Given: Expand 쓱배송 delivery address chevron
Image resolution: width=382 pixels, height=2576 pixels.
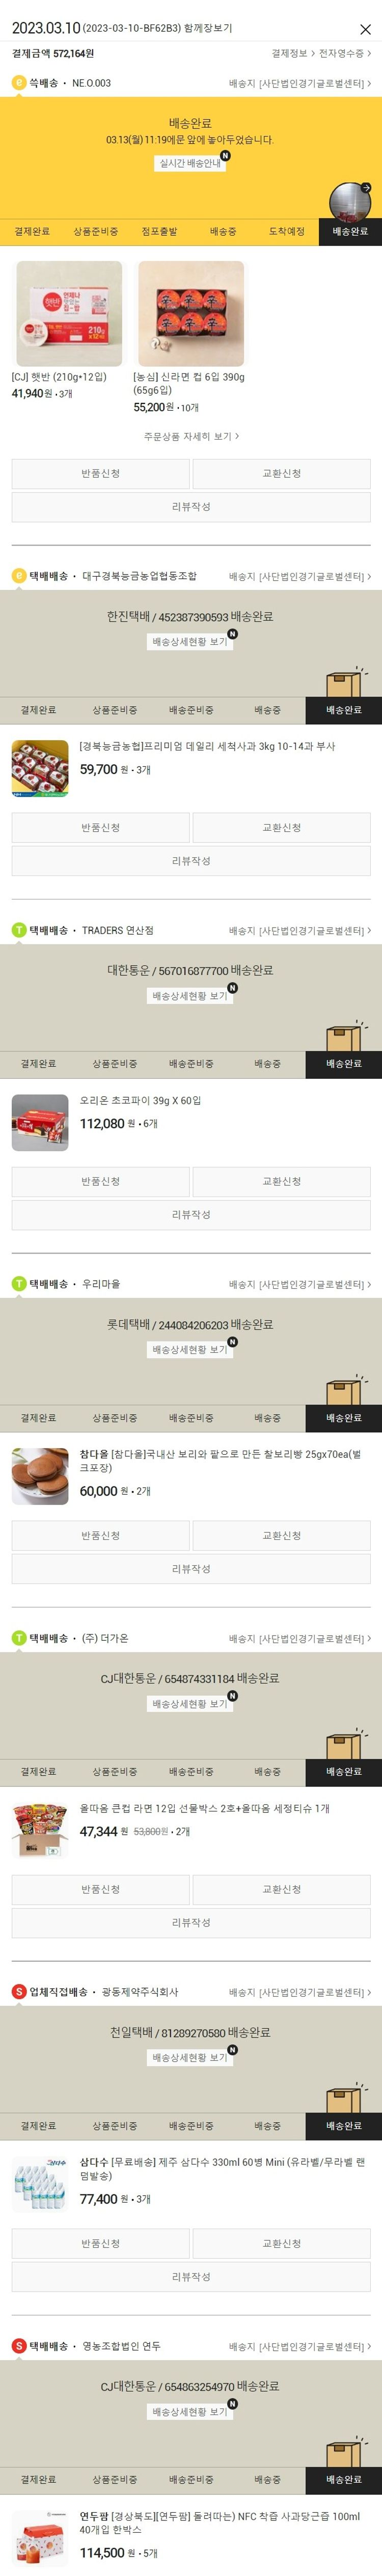Looking at the screenshot, I should click(369, 84).
